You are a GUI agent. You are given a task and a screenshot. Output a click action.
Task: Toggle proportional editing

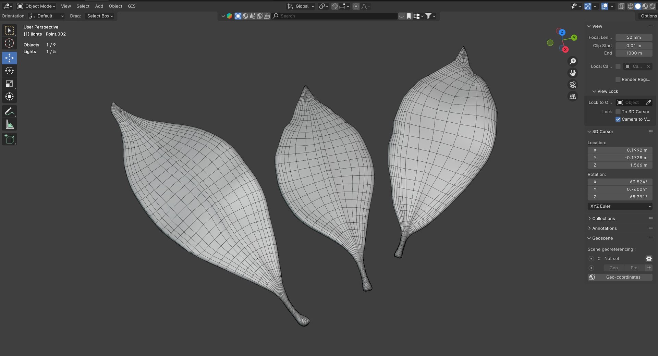point(356,6)
